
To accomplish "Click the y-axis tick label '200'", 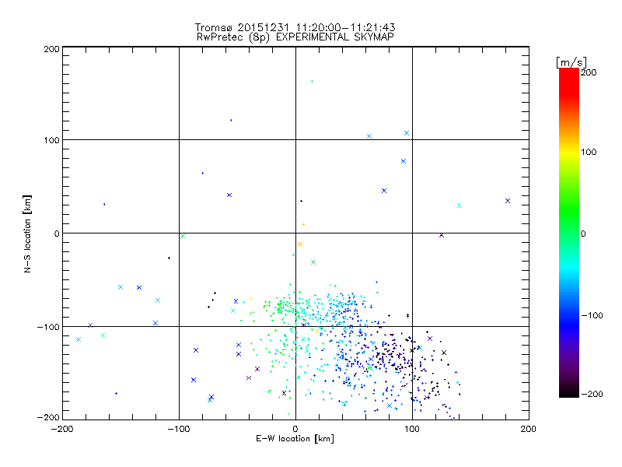I will (51, 49).
